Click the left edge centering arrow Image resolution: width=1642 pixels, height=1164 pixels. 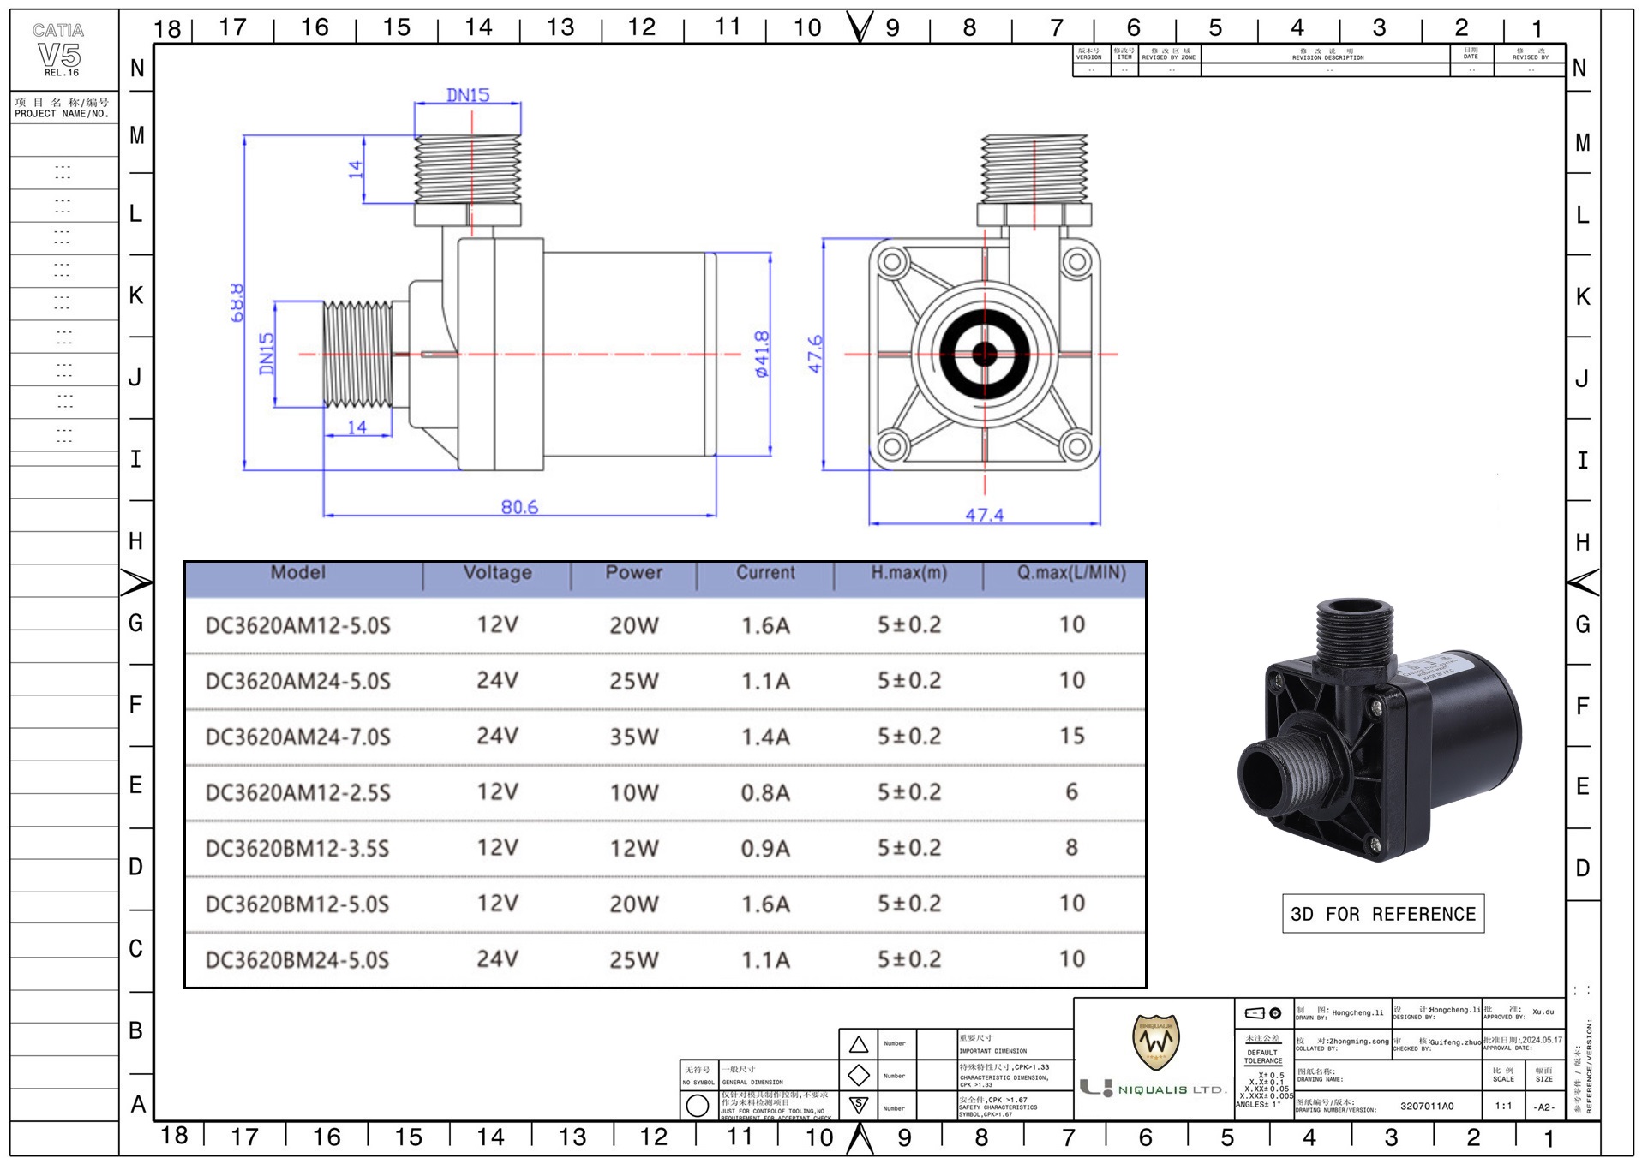[135, 582]
